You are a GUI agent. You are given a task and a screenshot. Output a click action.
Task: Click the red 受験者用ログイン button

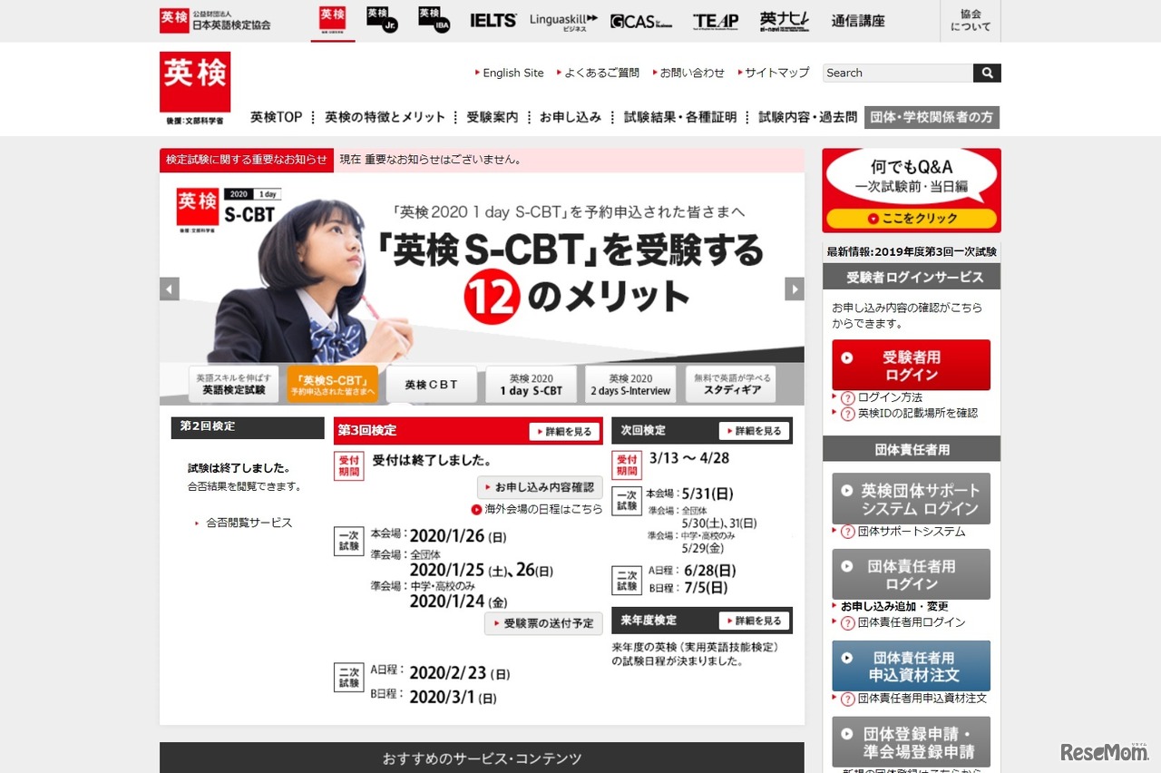[912, 365]
